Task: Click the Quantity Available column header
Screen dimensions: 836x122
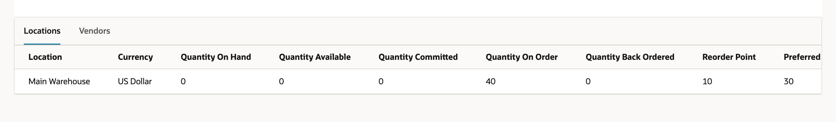Action: [315, 57]
